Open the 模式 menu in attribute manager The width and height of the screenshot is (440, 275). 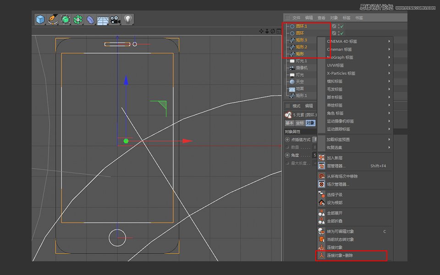point(297,106)
